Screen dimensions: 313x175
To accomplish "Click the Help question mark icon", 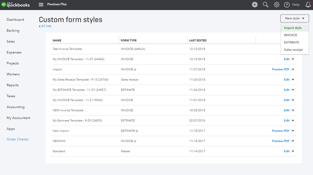I will [287, 5].
